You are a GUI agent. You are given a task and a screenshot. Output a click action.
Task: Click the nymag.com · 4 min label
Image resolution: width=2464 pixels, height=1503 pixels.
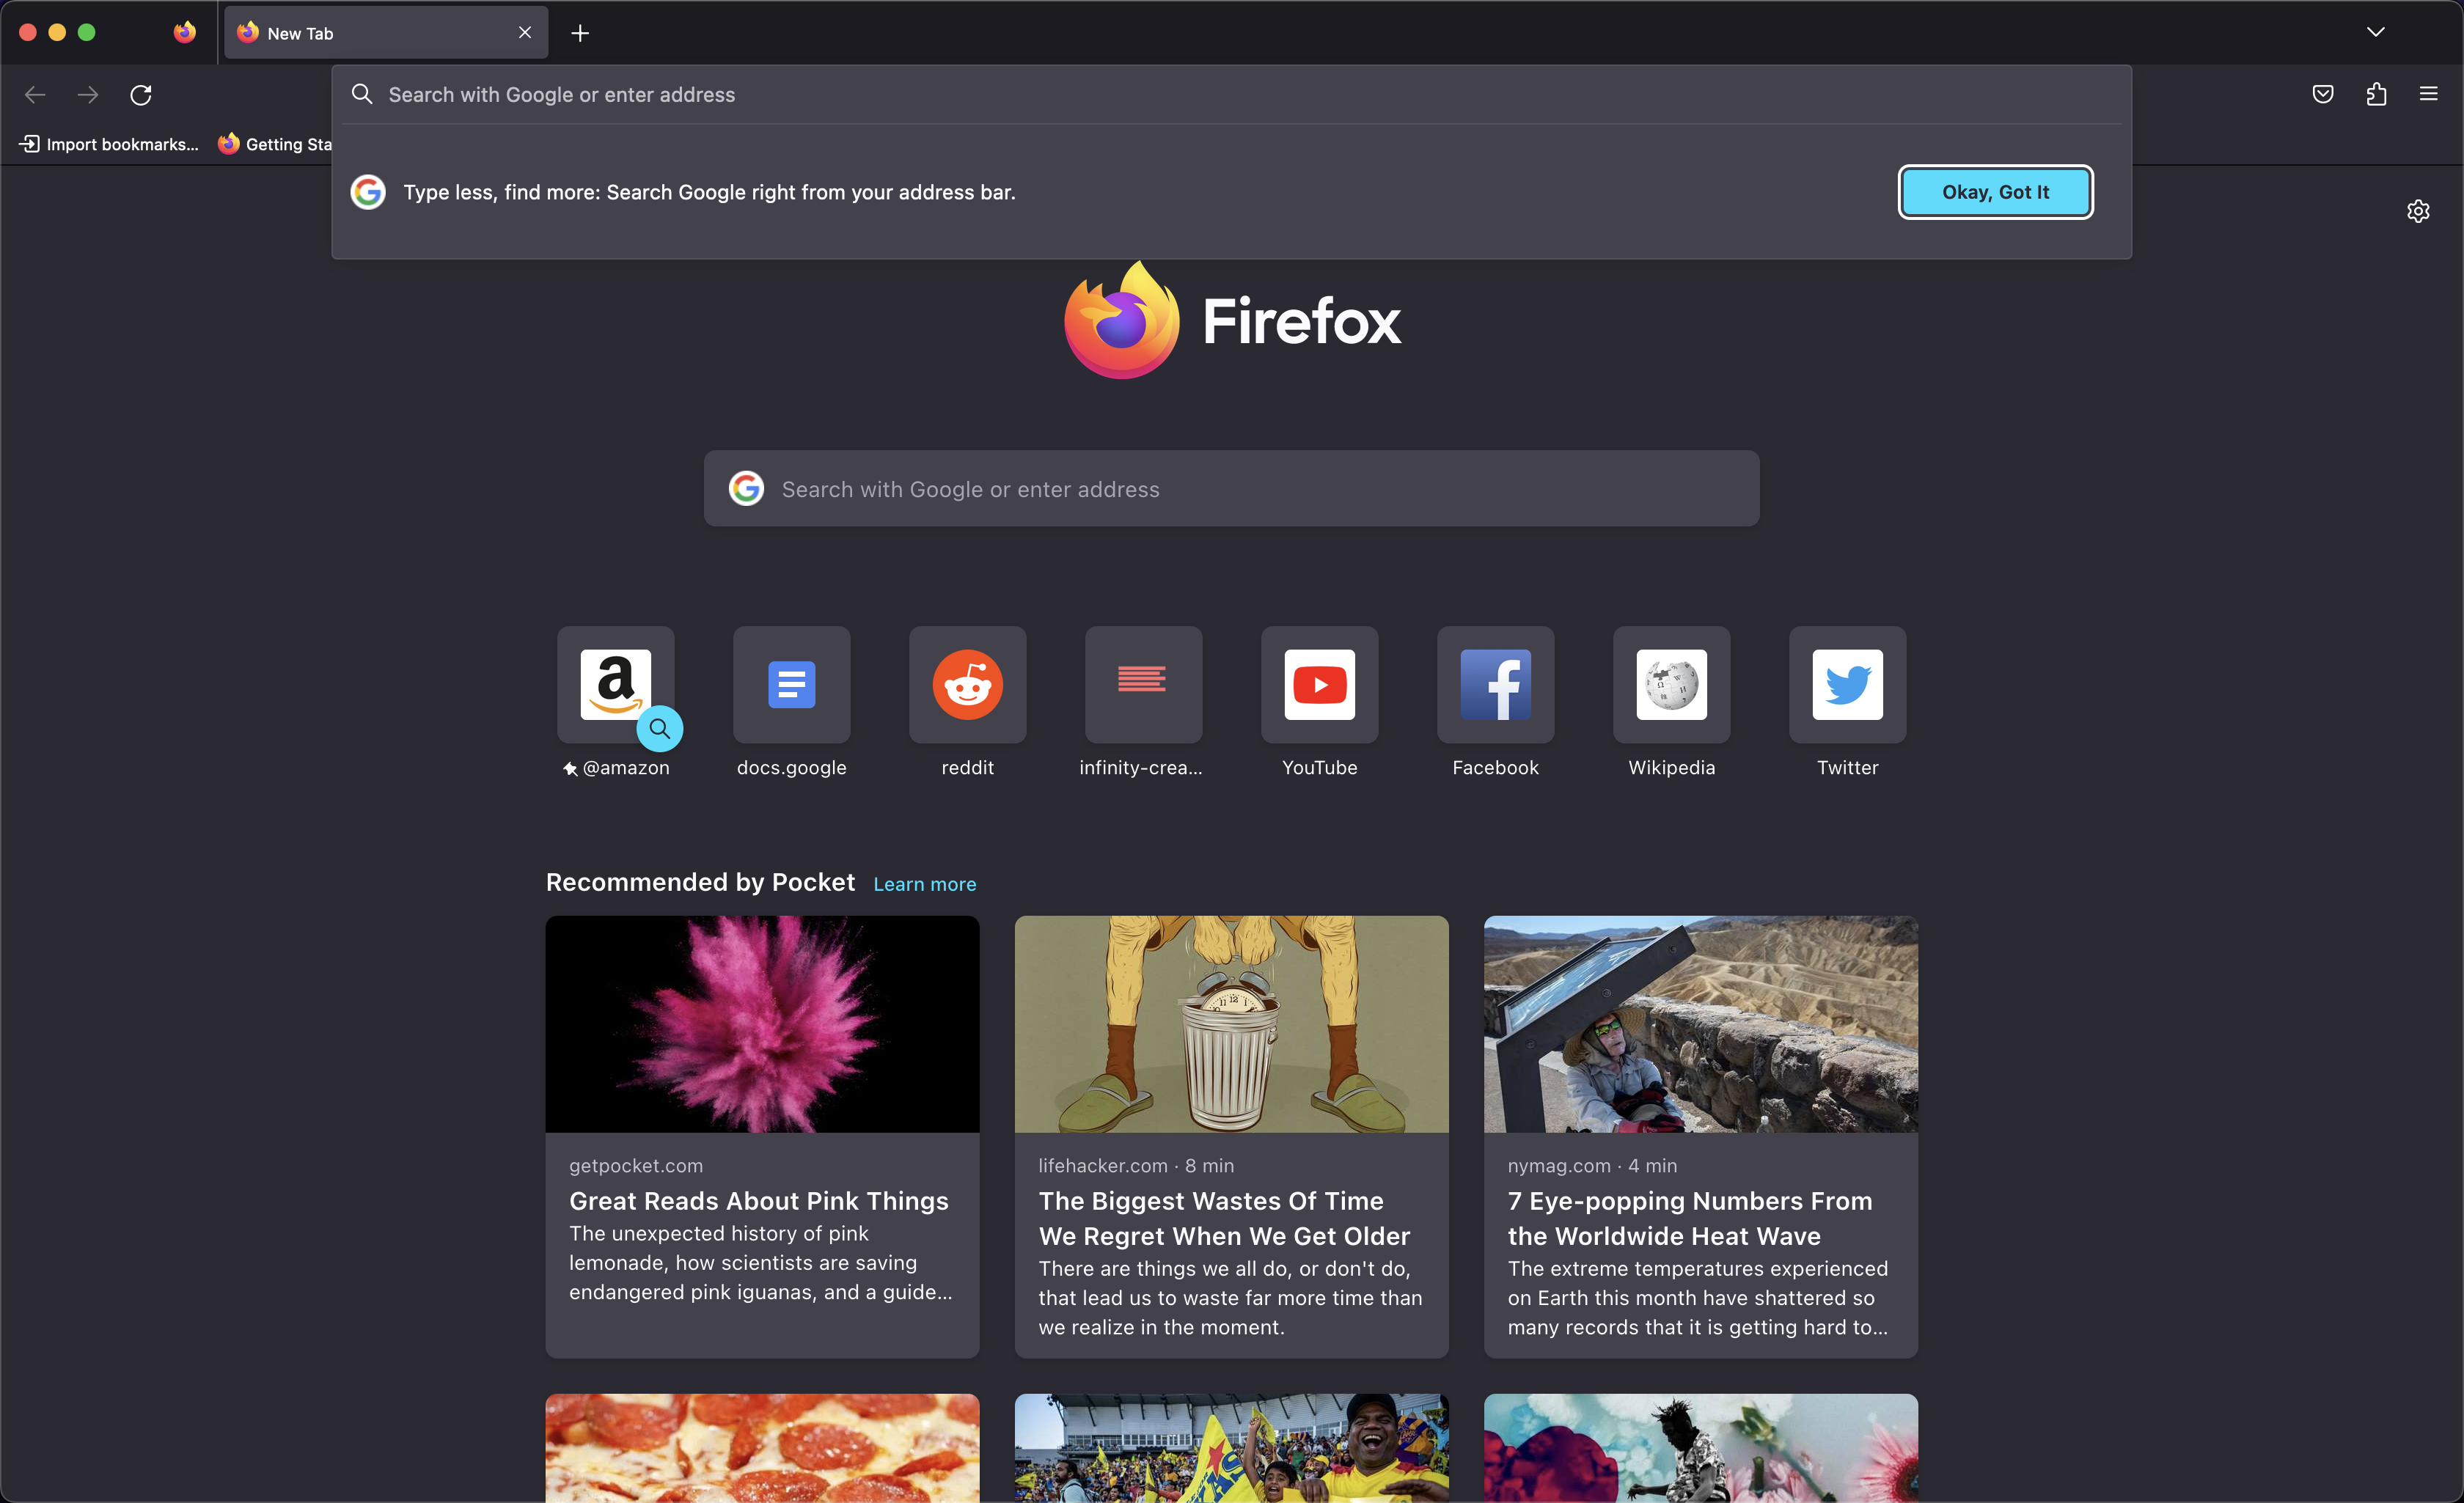pos(1593,1166)
